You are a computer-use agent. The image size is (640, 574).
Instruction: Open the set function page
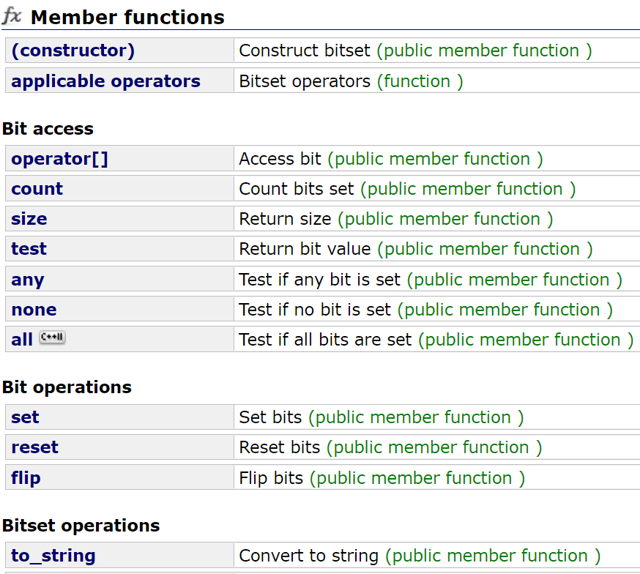tap(26, 417)
